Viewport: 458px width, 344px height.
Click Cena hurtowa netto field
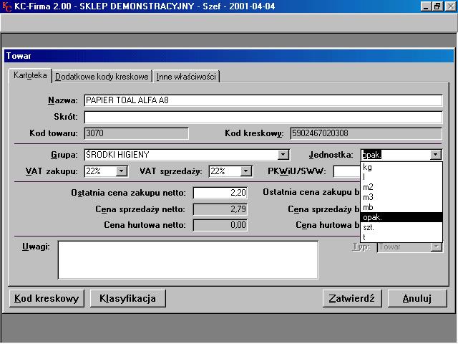point(220,225)
